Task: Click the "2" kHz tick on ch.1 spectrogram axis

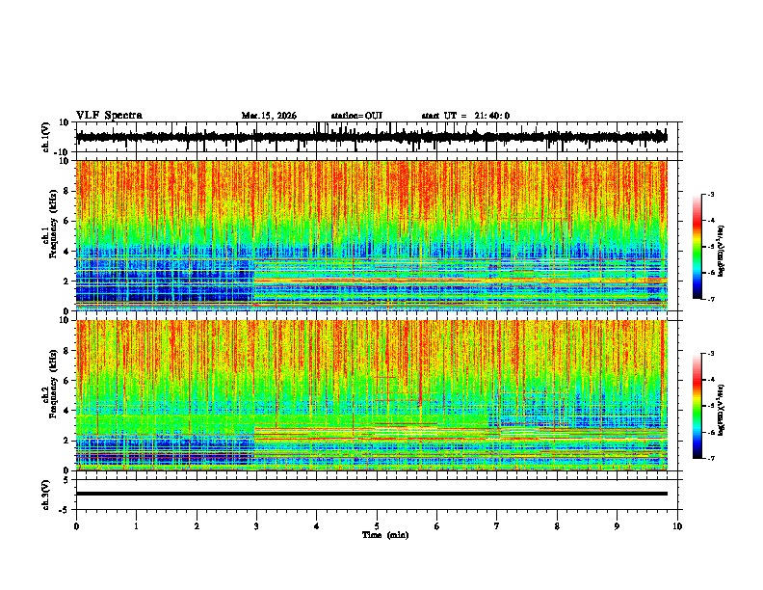Action: point(67,282)
